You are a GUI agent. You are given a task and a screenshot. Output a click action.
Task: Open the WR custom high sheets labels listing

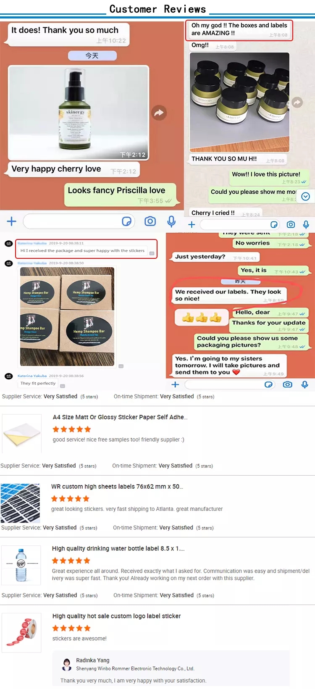tap(117, 487)
